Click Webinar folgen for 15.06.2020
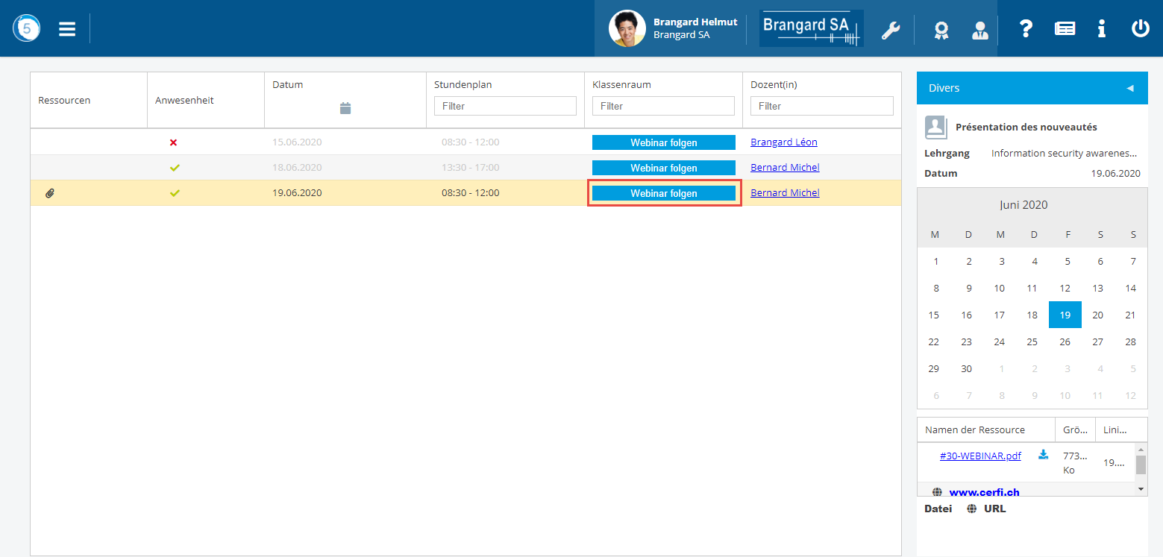The image size is (1163, 557). click(x=663, y=142)
